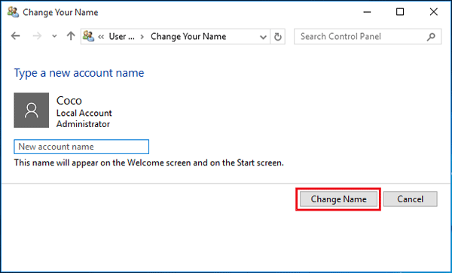Viewport: 452px width, 273px height.
Task: Open the recent locations dropdown chevron
Action: tap(54, 37)
